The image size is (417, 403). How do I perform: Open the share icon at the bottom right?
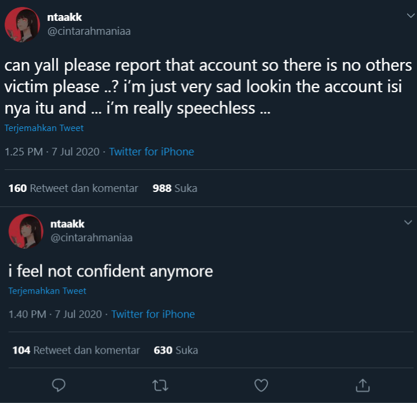[363, 384]
